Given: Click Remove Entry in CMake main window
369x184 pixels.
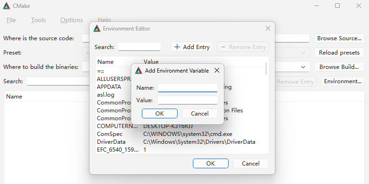Looking at the screenshot, I should [x=295, y=81].
